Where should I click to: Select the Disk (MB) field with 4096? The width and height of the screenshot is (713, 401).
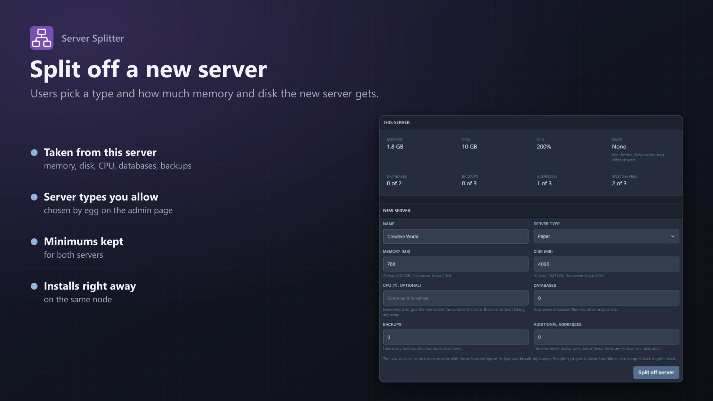tap(606, 264)
